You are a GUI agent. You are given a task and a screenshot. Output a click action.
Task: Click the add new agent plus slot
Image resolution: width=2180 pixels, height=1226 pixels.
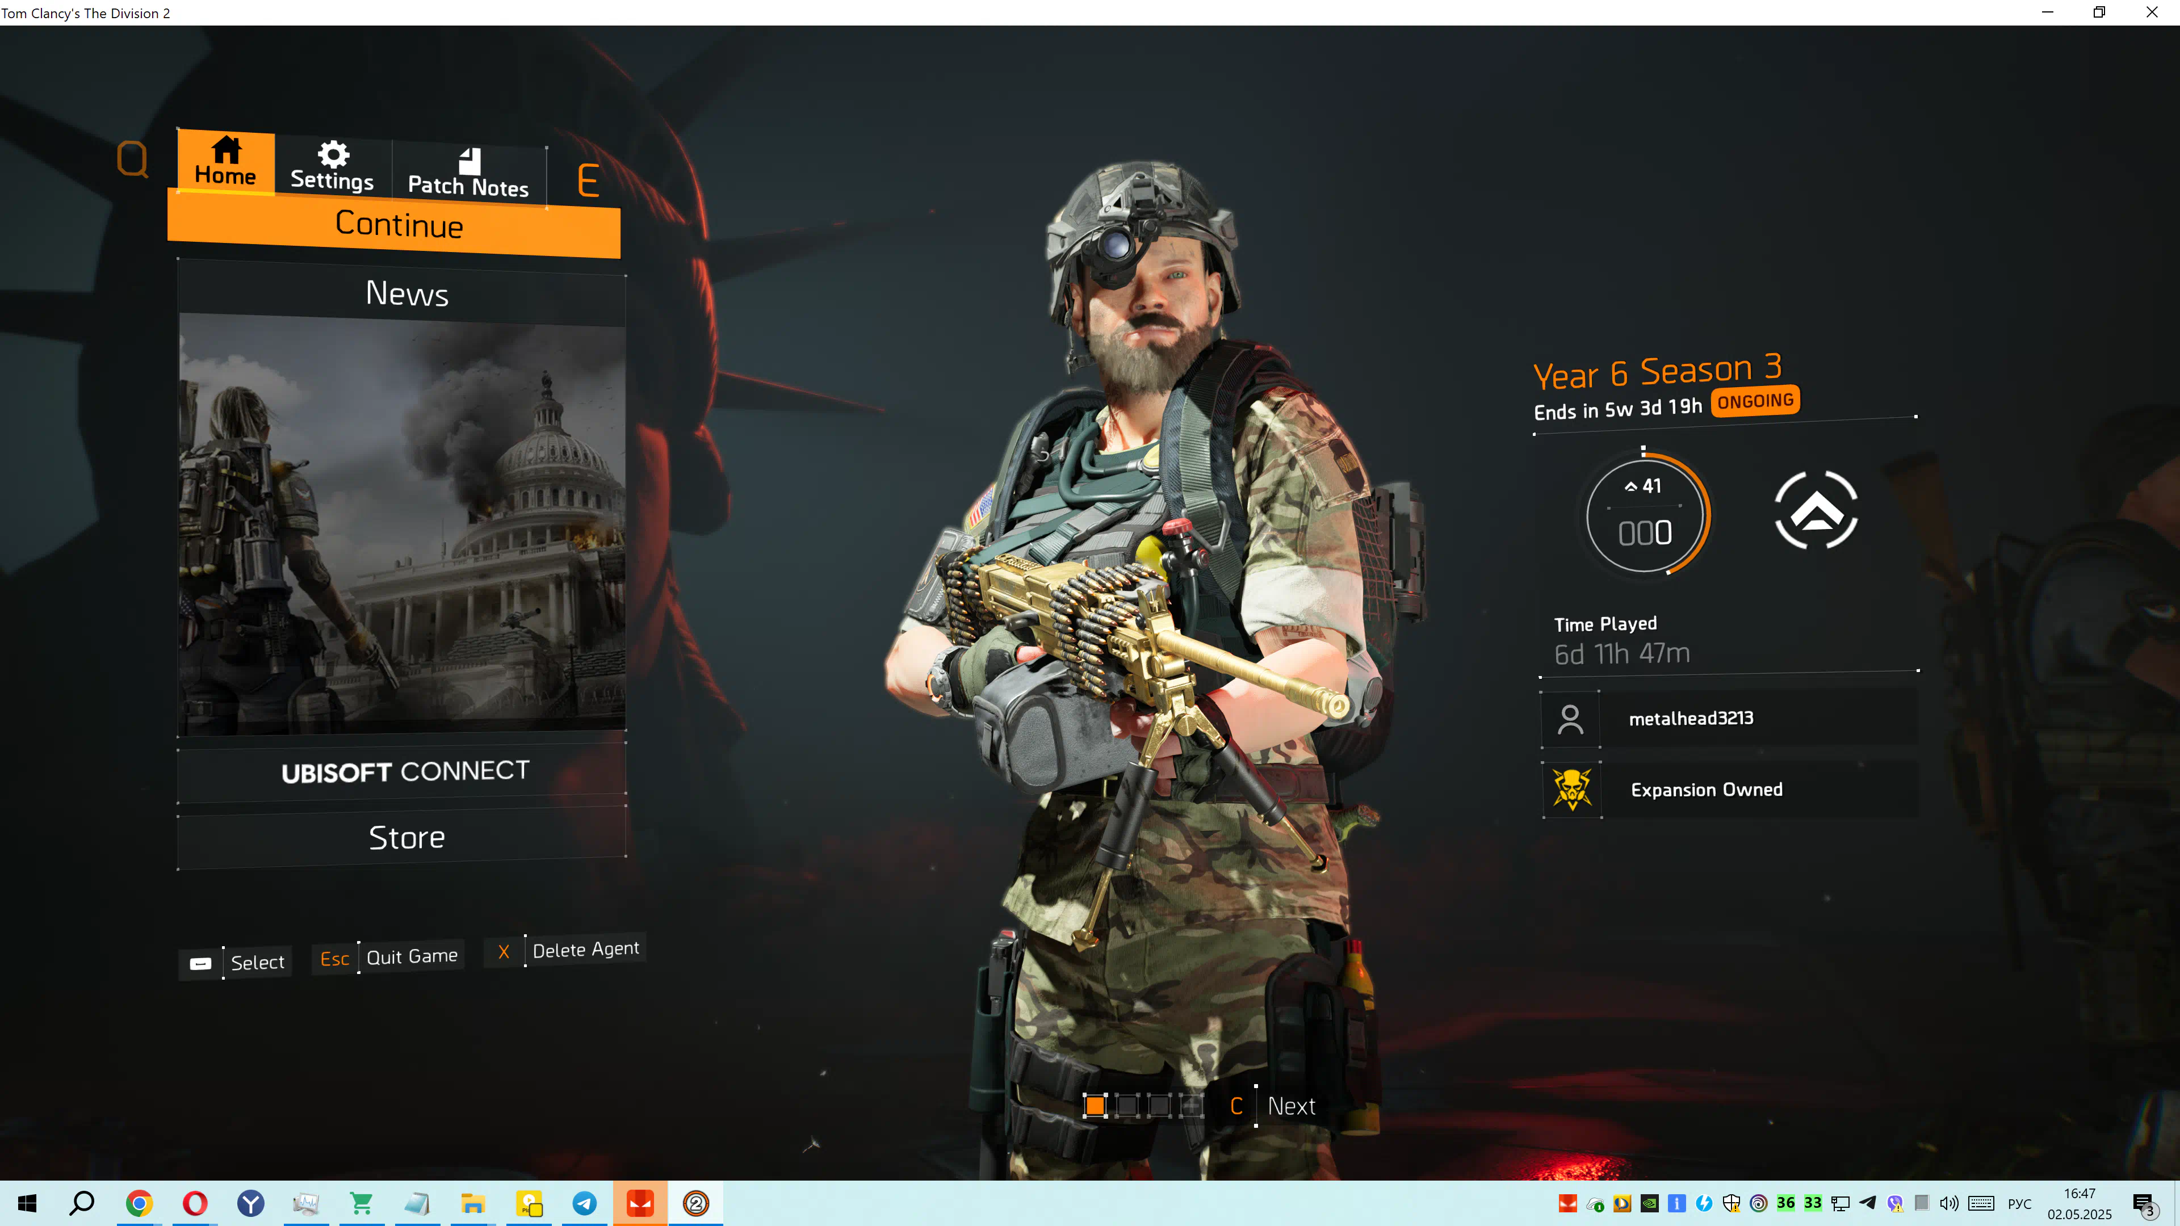coord(1192,1106)
